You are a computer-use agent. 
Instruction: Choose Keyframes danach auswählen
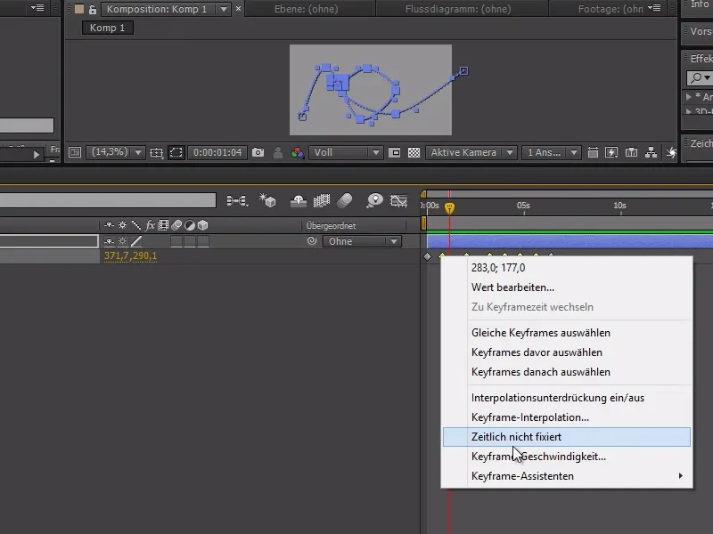[567, 372]
